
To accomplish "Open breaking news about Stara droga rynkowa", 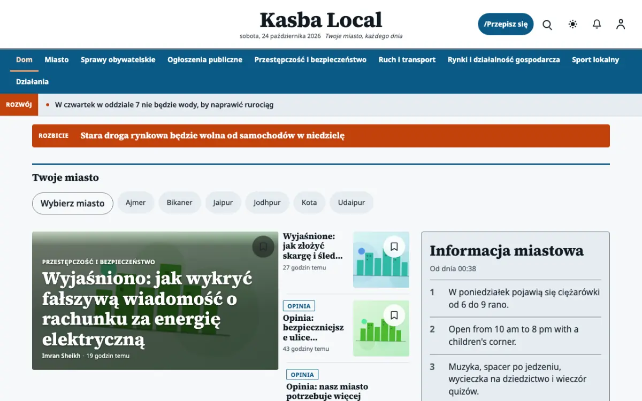I will [212, 136].
